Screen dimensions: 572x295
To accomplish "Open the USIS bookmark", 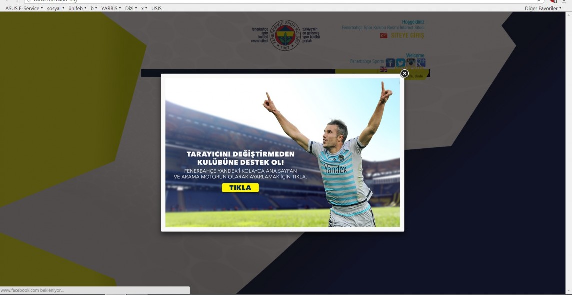I will (x=156, y=8).
